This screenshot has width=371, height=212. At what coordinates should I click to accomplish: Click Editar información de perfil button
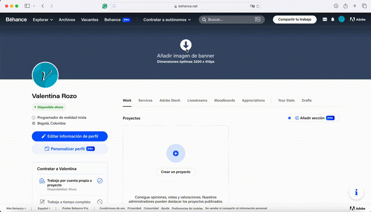[x=70, y=136]
